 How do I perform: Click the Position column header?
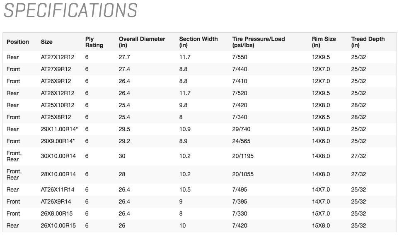(18, 42)
